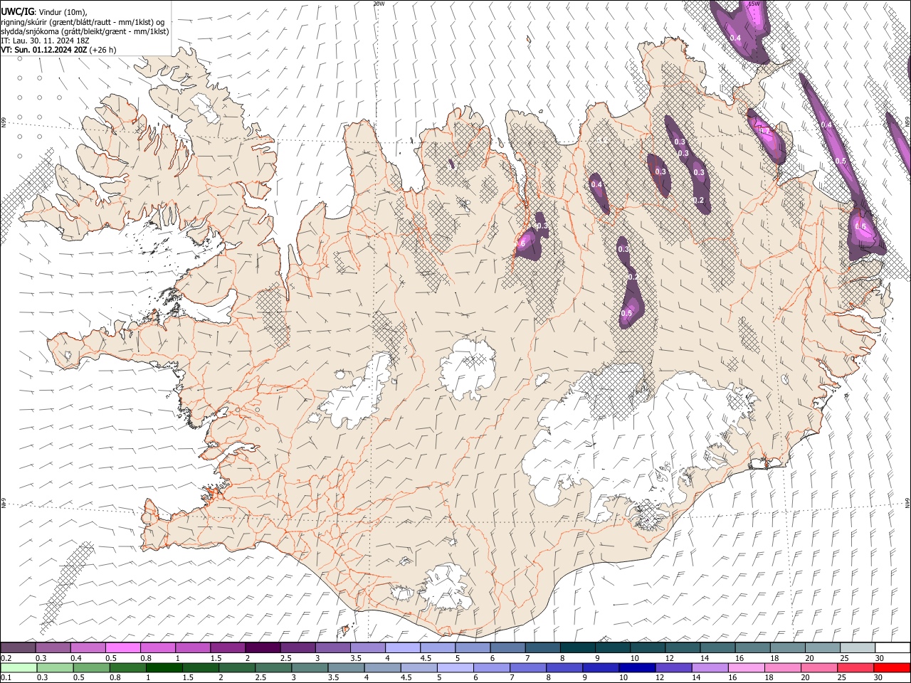The height and width of the screenshot is (683, 911).
Task: Click the mauve swatch starting at 0.3 in top legend
Action: 53,647
